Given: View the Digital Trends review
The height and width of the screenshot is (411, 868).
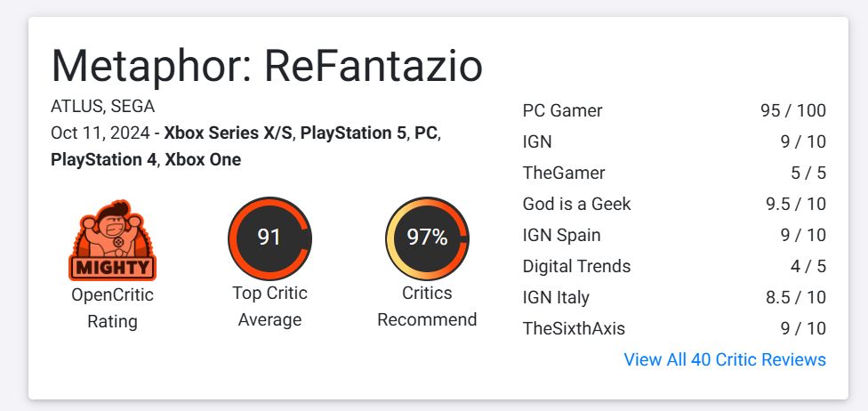Looking at the screenshot, I should [x=576, y=266].
